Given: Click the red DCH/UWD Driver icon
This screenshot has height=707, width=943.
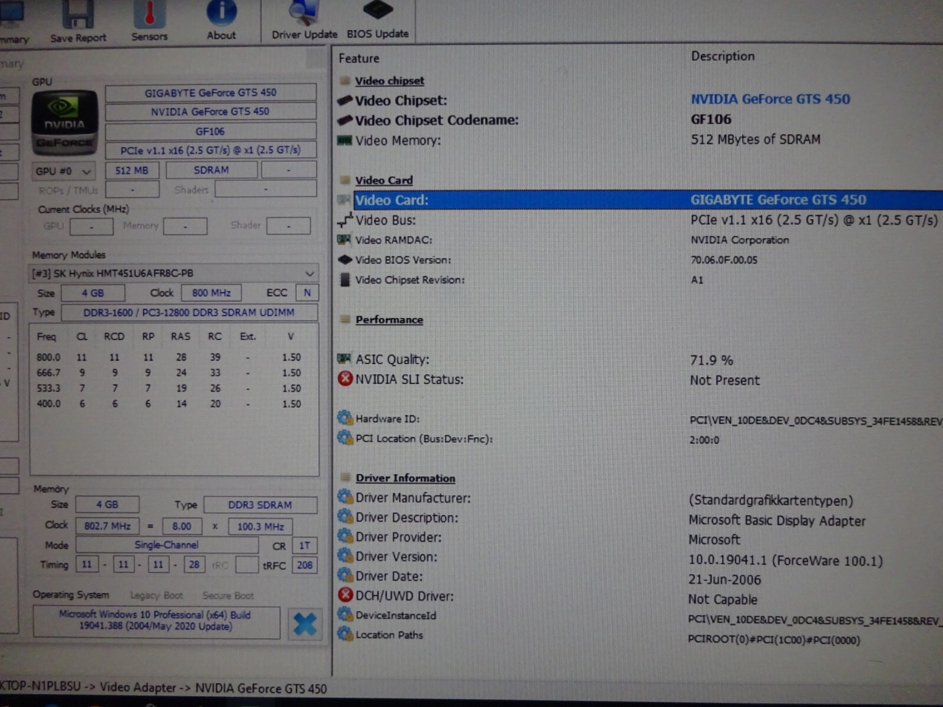Looking at the screenshot, I should click(x=345, y=595).
